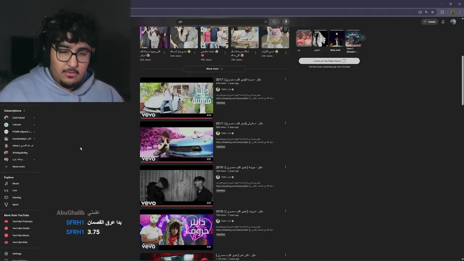Open the browser extensions puzzle icon
The height and width of the screenshot is (261, 464).
442,12
